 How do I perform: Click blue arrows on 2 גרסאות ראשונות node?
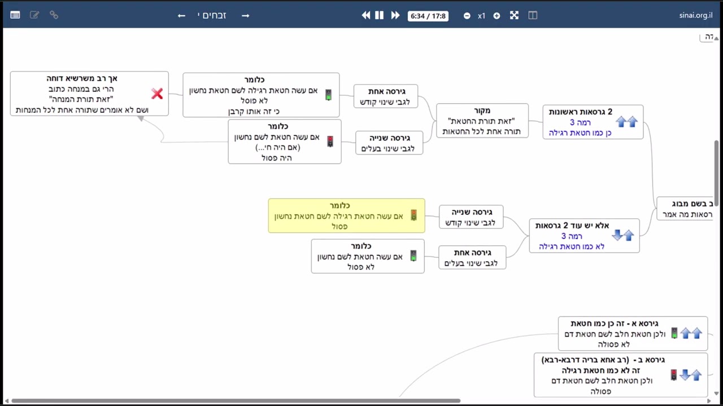(626, 122)
